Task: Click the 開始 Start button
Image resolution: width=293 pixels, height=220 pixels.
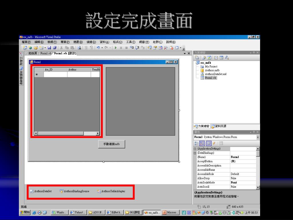Action: pyautogui.click(x=25, y=212)
